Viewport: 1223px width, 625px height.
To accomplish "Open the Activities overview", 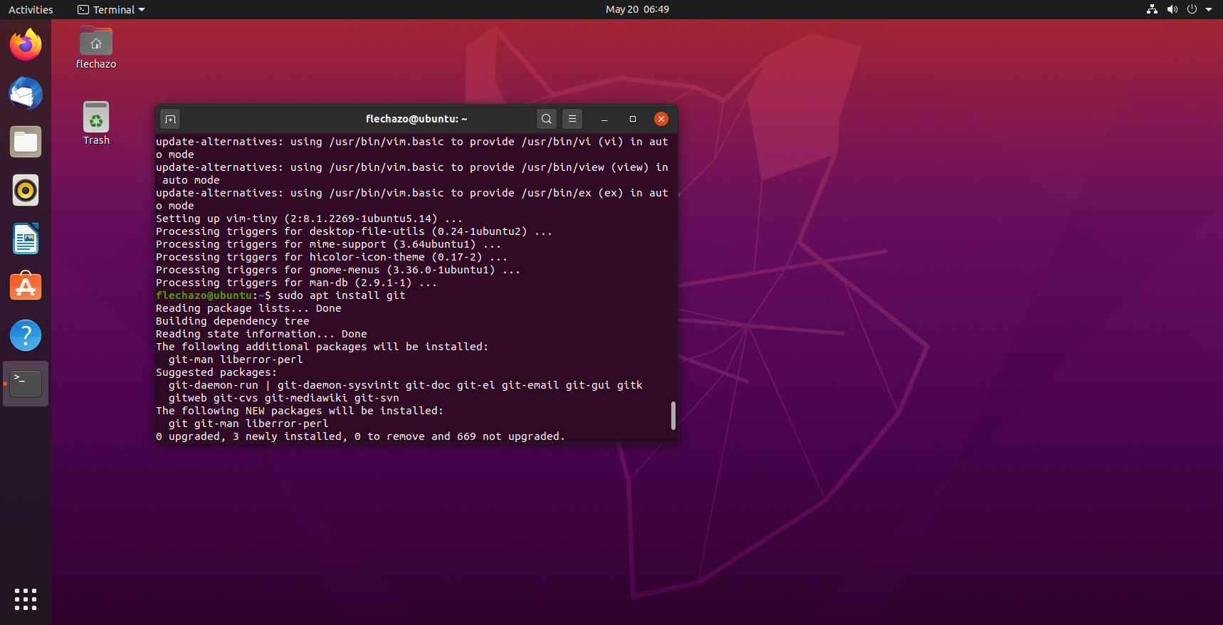I will (x=31, y=9).
